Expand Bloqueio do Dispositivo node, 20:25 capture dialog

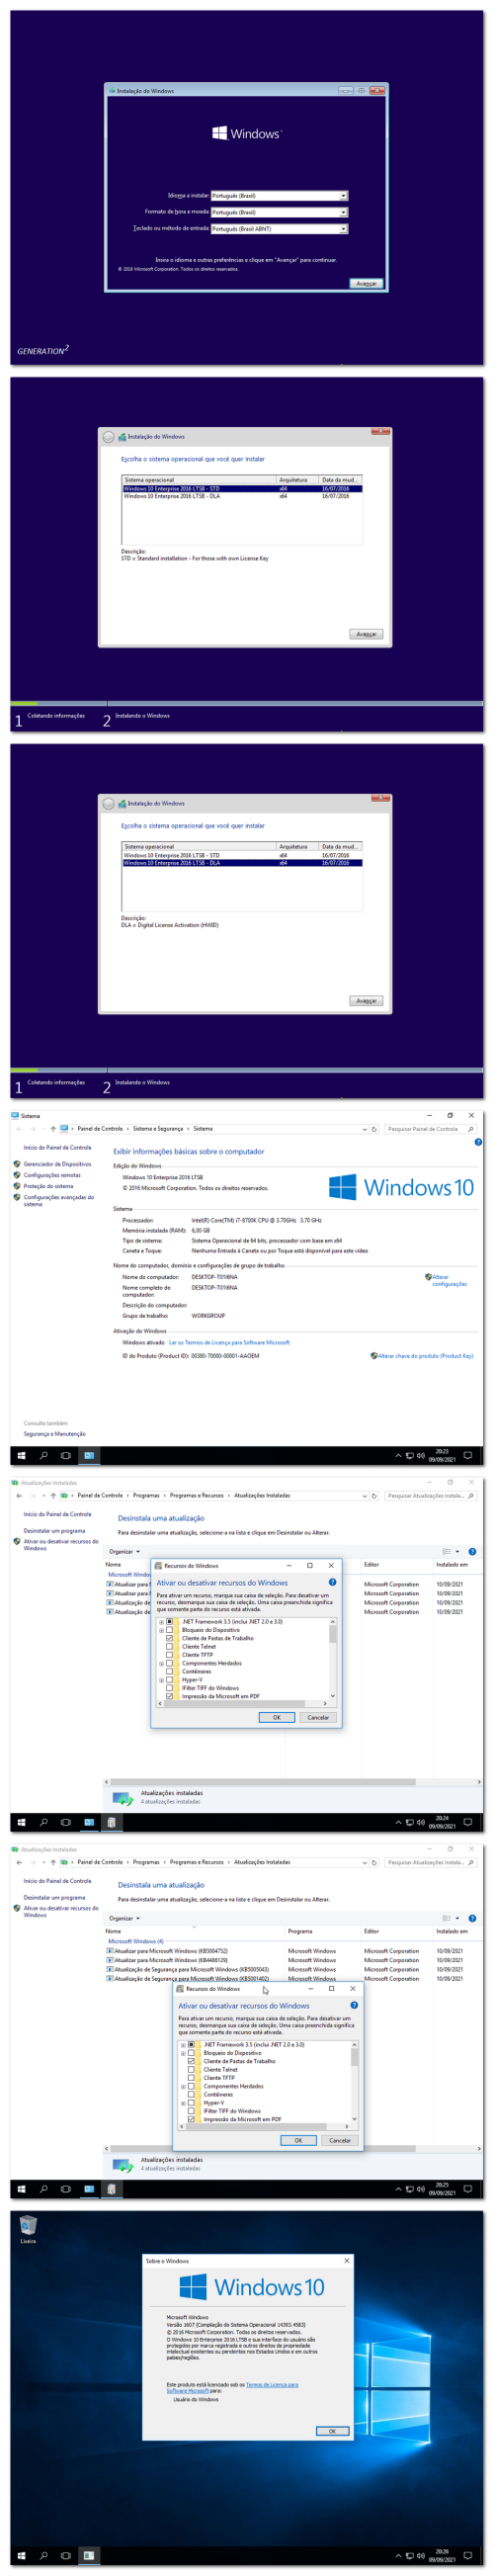(x=183, y=2053)
